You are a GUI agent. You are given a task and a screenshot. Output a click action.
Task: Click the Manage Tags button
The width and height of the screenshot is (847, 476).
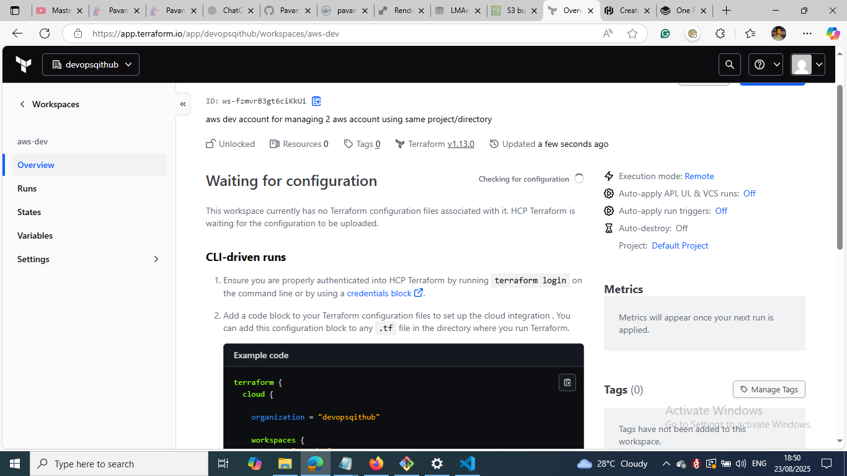coord(769,389)
